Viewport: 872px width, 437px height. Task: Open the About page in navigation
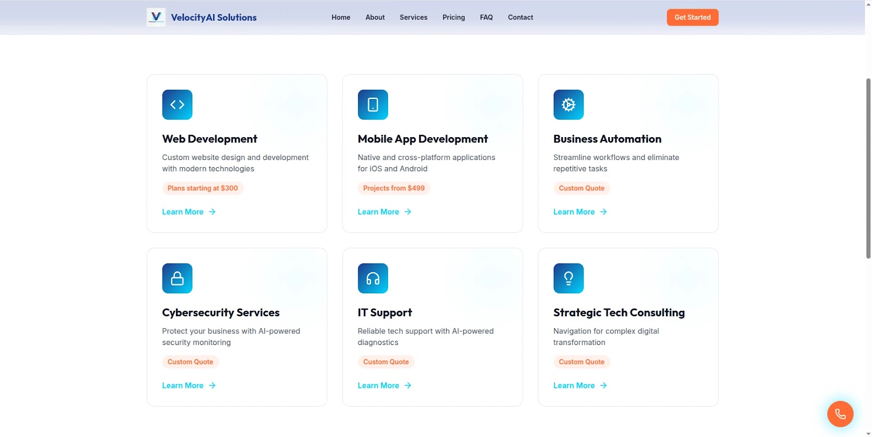pos(375,17)
